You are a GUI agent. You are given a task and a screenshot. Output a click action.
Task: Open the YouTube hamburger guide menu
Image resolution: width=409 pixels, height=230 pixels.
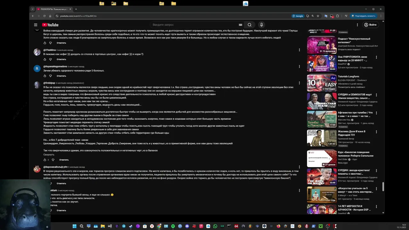coord(36,25)
